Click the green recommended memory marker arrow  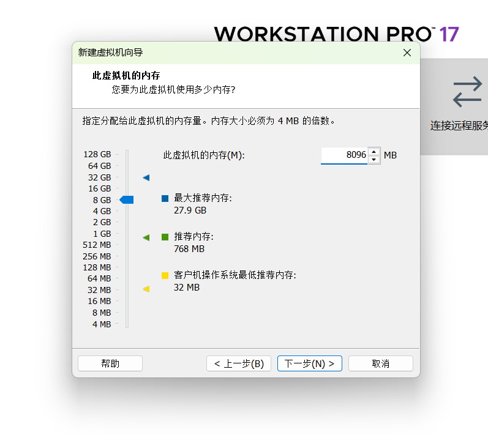click(x=146, y=237)
